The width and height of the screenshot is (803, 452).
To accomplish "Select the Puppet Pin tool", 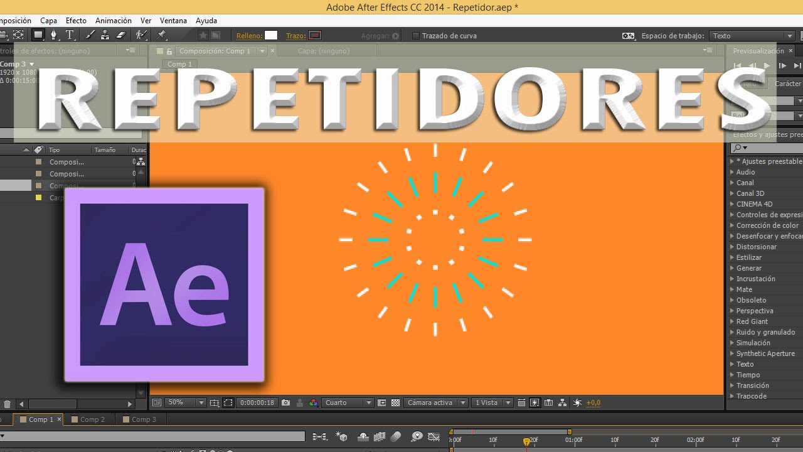I will [x=162, y=35].
